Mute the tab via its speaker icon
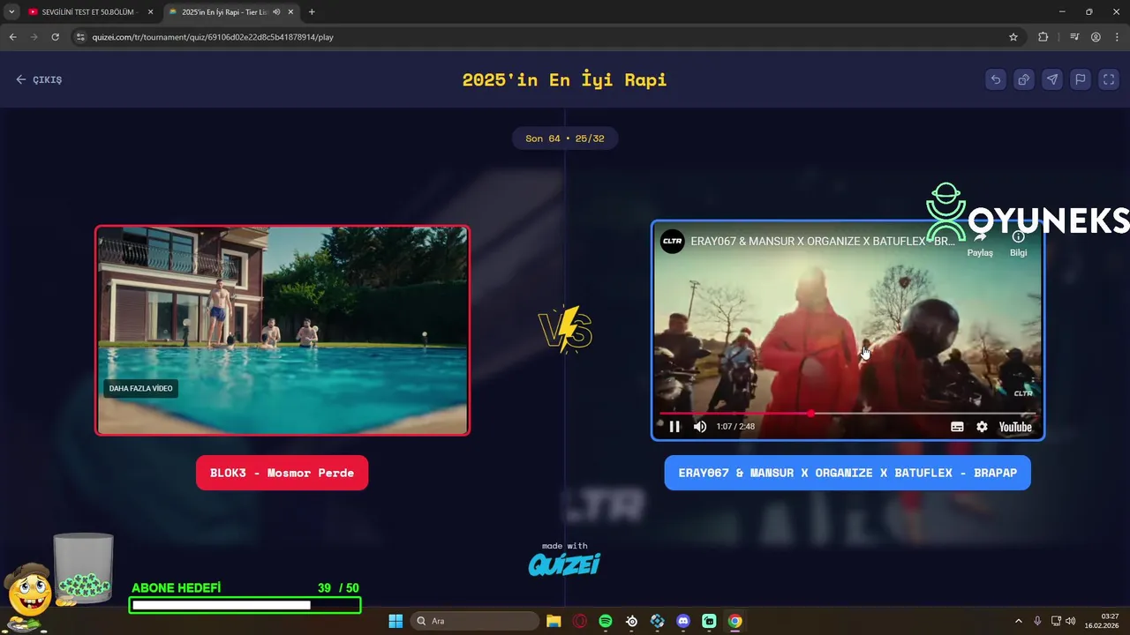The width and height of the screenshot is (1130, 635). 276,12
